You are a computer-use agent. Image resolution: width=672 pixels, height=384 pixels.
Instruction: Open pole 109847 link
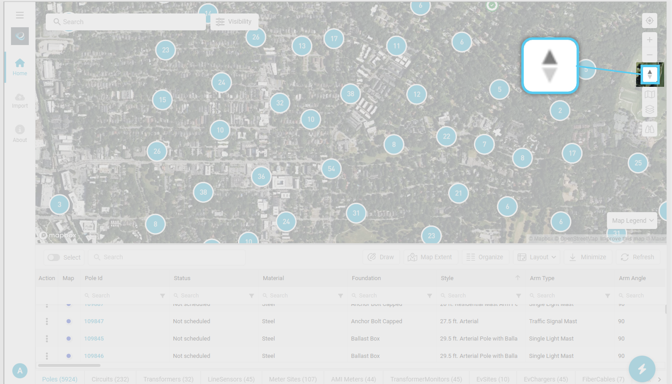tap(94, 321)
